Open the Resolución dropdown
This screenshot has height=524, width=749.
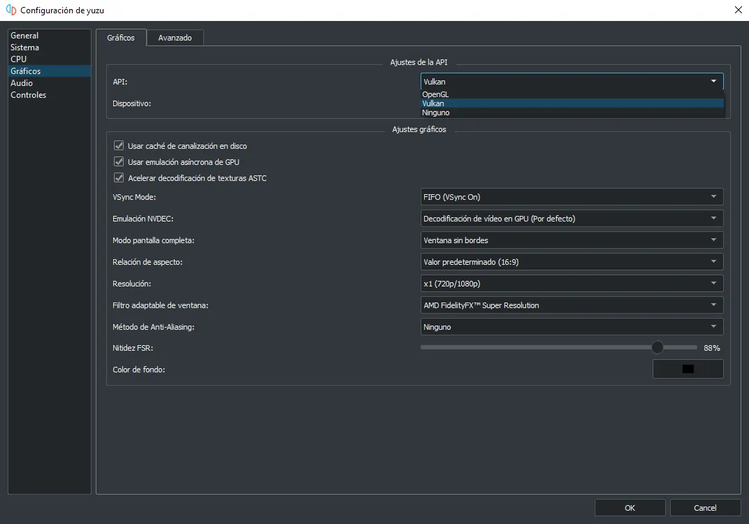pyautogui.click(x=571, y=284)
